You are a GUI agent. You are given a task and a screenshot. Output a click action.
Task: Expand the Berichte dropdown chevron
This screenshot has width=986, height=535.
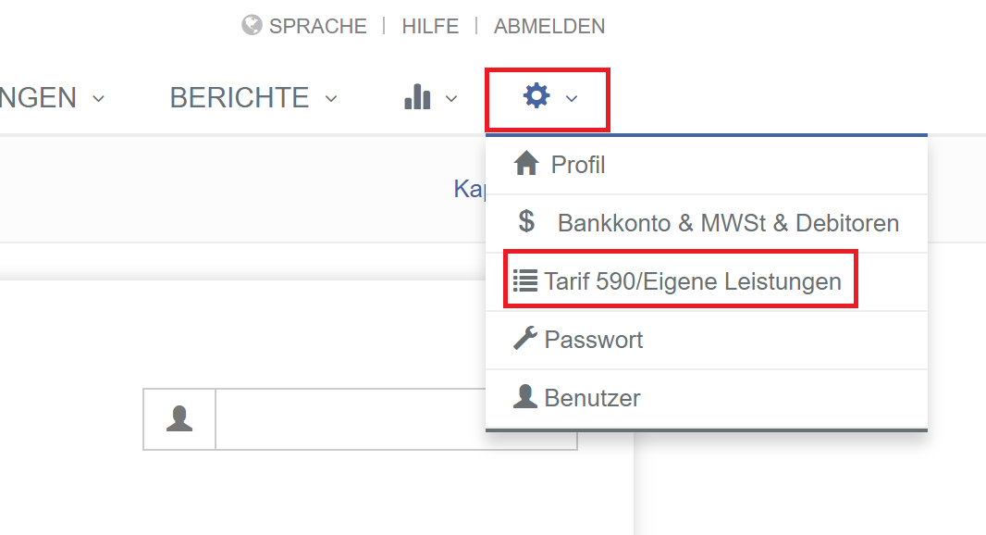(331, 98)
